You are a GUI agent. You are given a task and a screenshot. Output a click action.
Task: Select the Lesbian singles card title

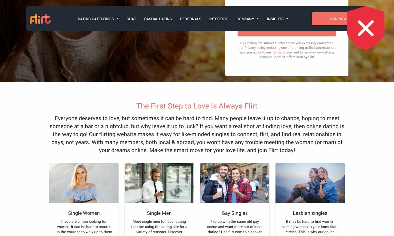point(310,213)
